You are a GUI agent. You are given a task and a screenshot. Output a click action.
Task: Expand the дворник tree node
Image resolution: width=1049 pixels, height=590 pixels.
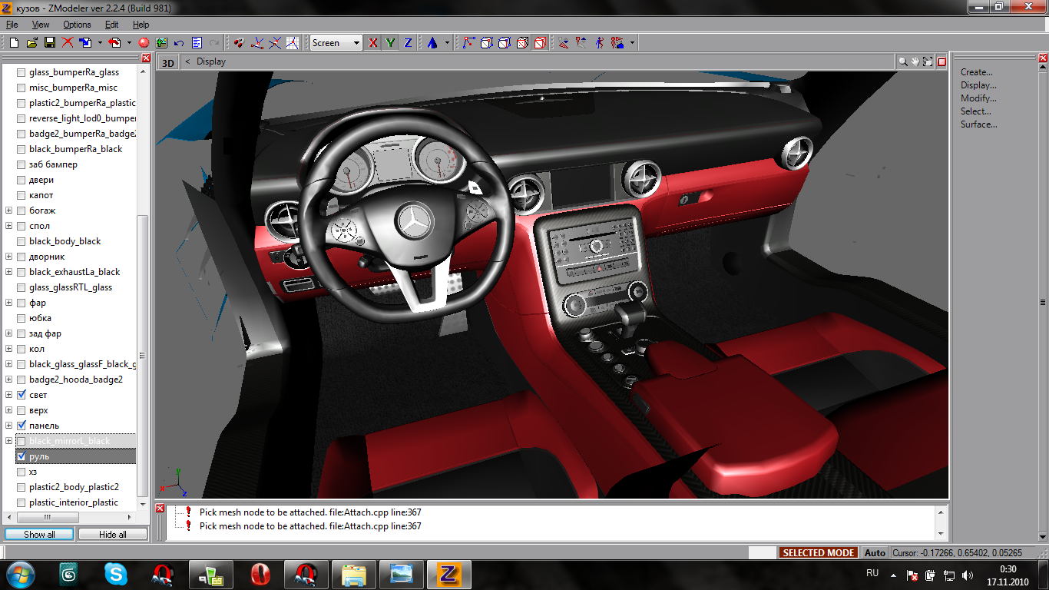click(9, 257)
